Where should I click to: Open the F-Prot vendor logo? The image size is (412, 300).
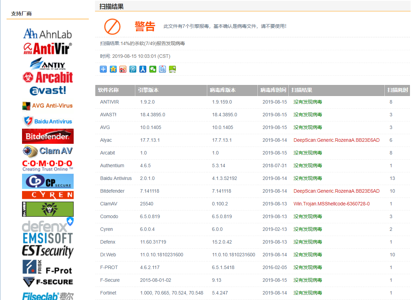[47, 267]
